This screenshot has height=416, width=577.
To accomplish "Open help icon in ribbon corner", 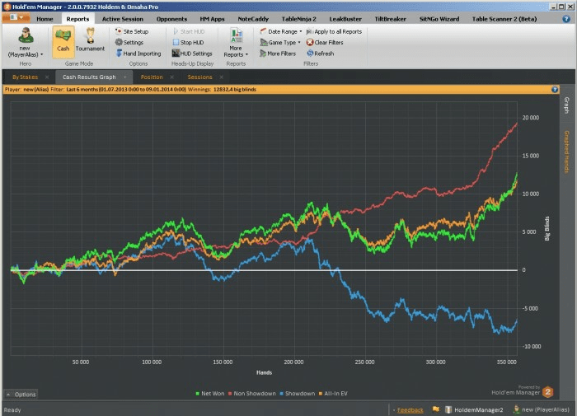I will click(x=566, y=19).
